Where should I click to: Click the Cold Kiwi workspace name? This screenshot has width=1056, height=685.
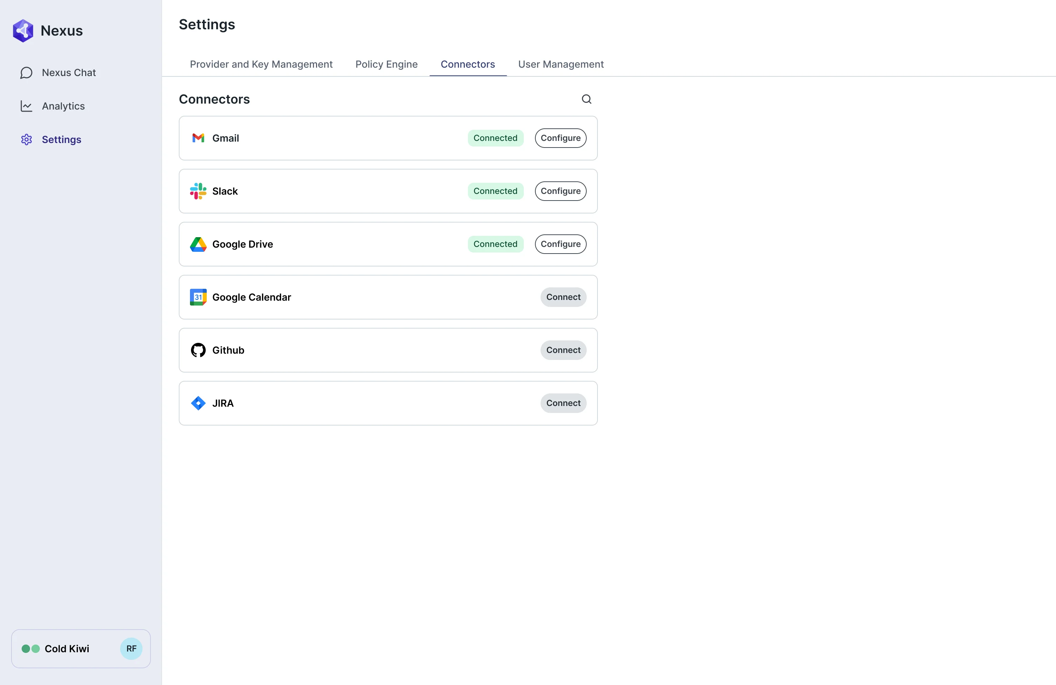(x=67, y=649)
